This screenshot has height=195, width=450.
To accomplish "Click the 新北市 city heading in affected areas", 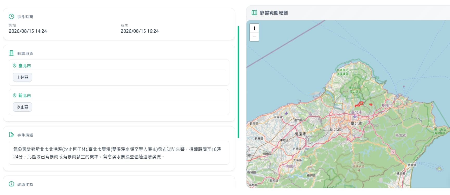I will (x=25, y=96).
